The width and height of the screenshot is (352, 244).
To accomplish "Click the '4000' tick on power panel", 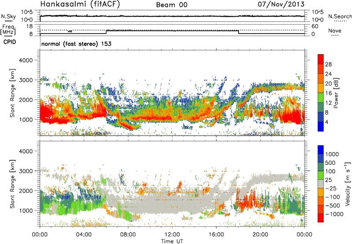I will click(x=26, y=60).
